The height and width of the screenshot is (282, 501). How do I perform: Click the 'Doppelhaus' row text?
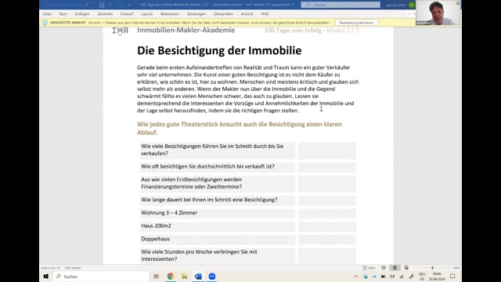(x=156, y=239)
